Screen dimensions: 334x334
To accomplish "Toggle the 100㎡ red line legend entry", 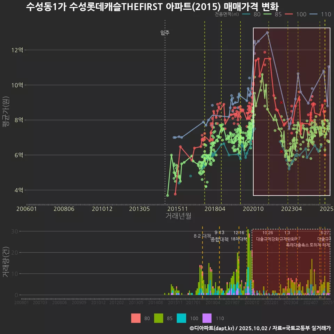I will point(295,14).
